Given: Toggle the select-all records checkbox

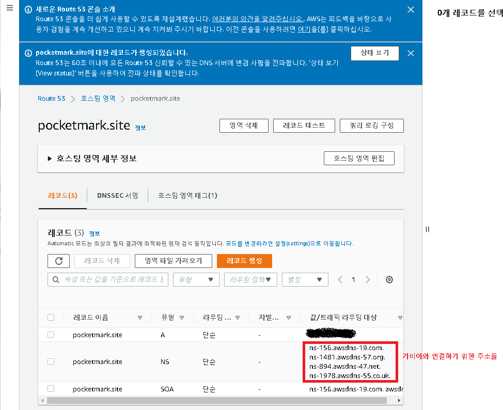Looking at the screenshot, I should (x=51, y=318).
